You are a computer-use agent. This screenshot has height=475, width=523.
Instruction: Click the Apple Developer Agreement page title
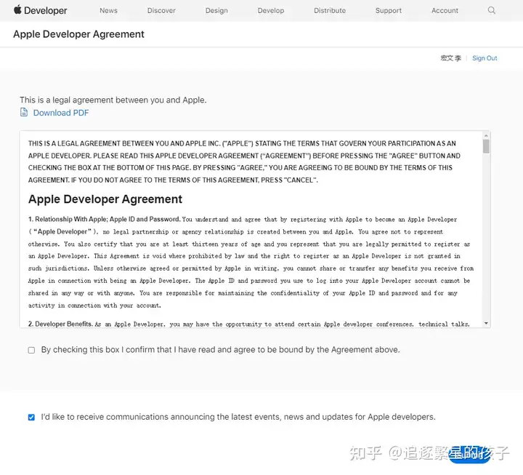78,34
